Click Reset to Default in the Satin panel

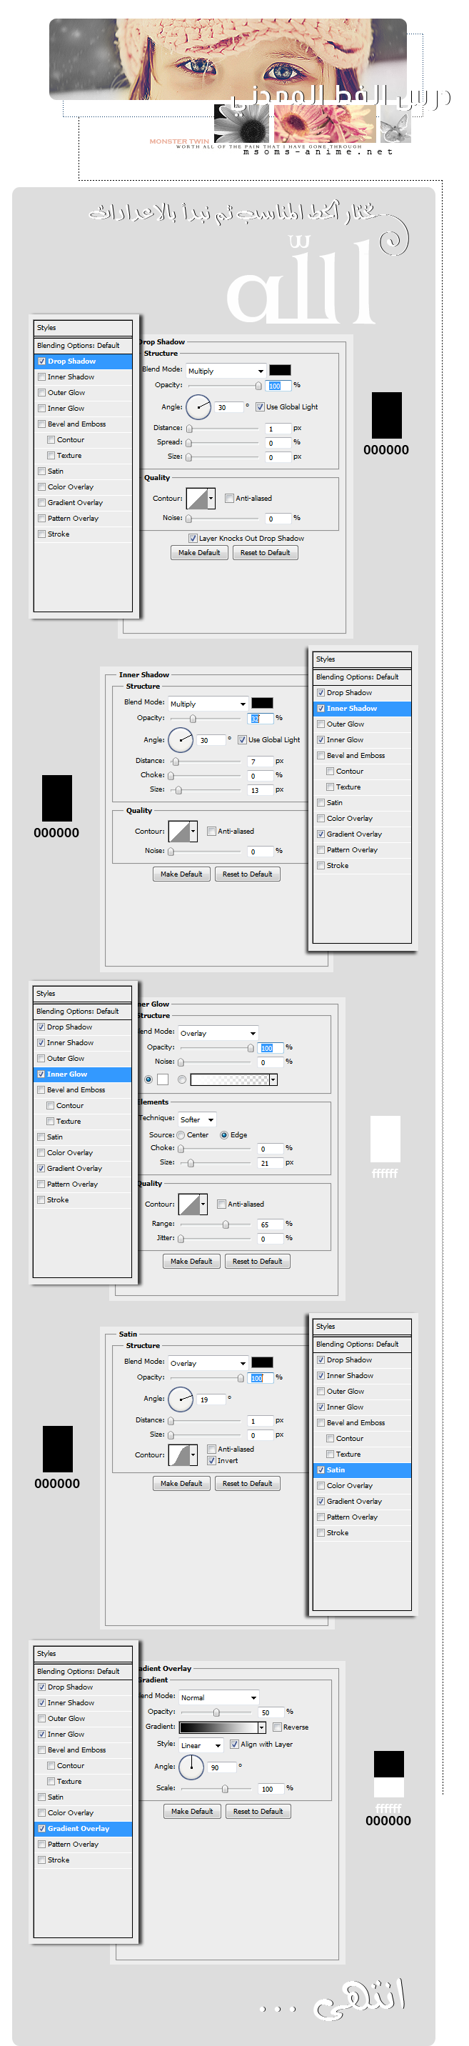pos(247,1483)
